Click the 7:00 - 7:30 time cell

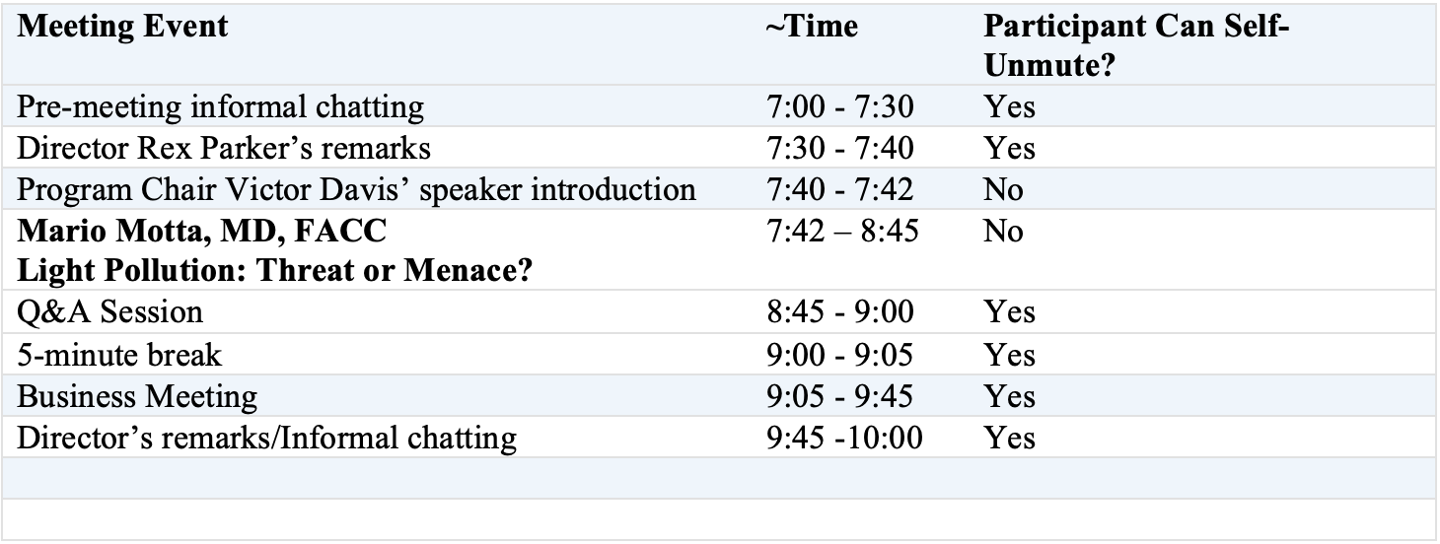[x=839, y=105]
